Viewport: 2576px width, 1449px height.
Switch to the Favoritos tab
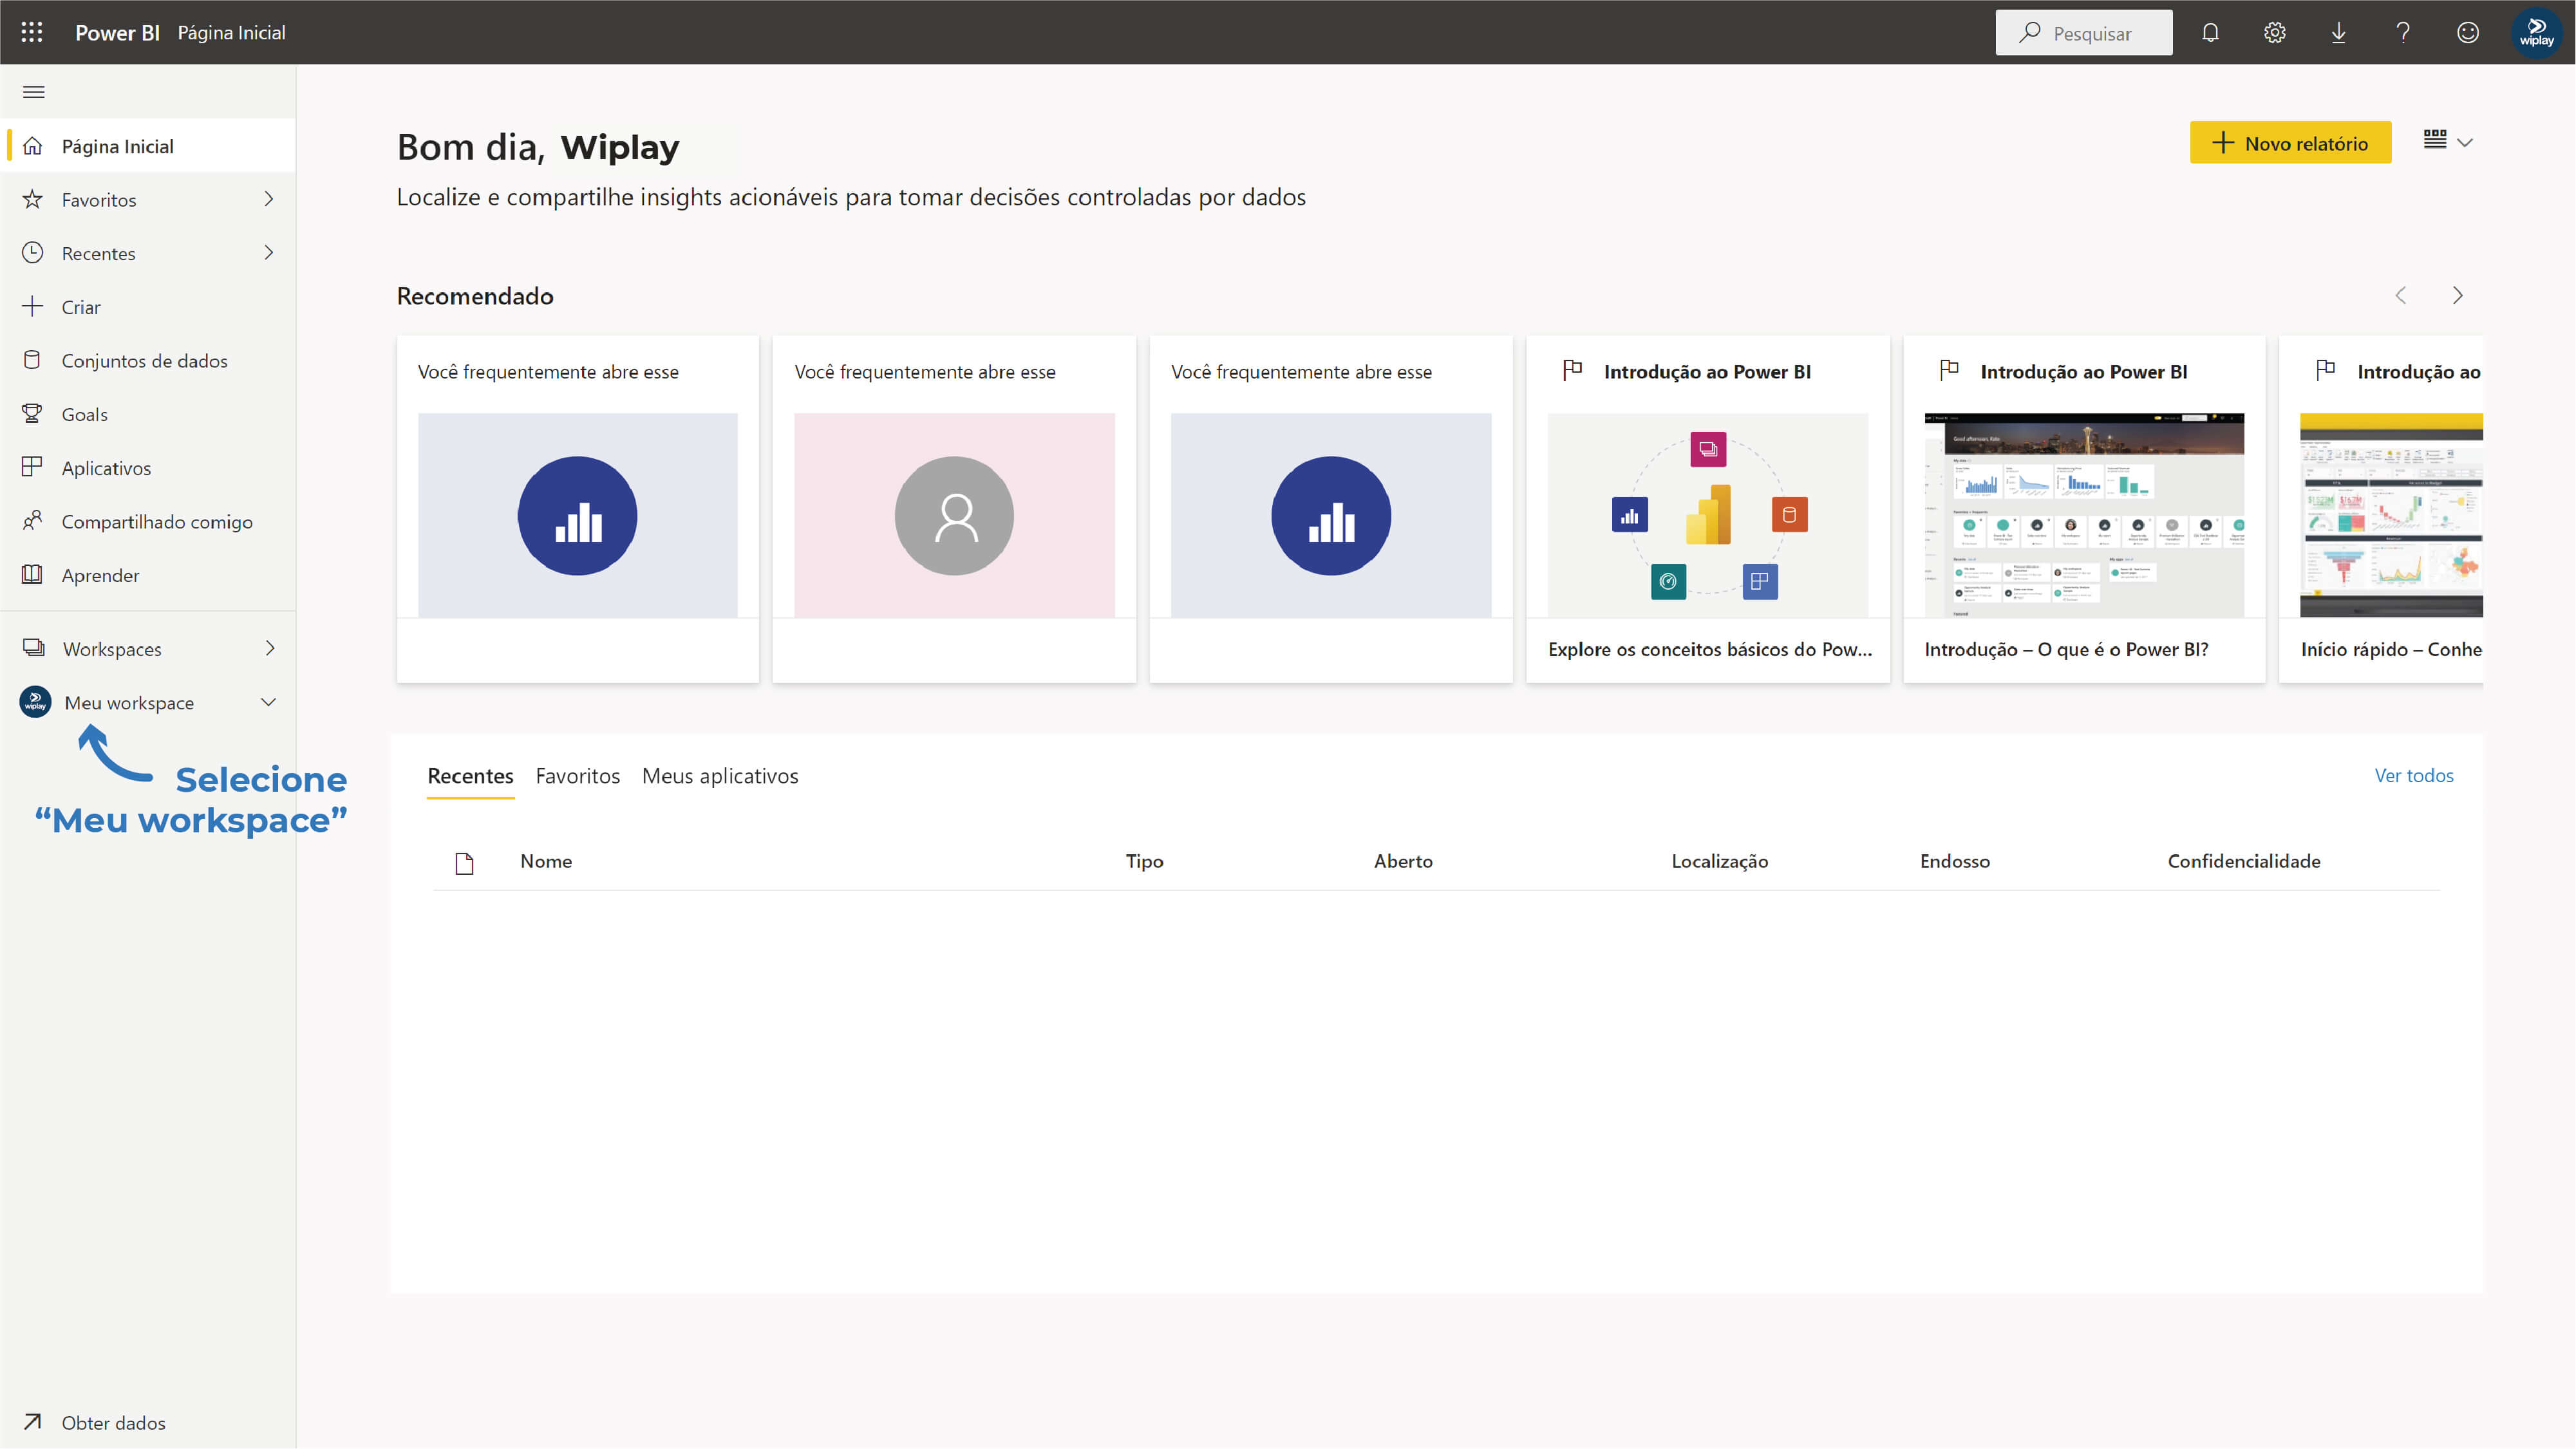click(x=577, y=776)
